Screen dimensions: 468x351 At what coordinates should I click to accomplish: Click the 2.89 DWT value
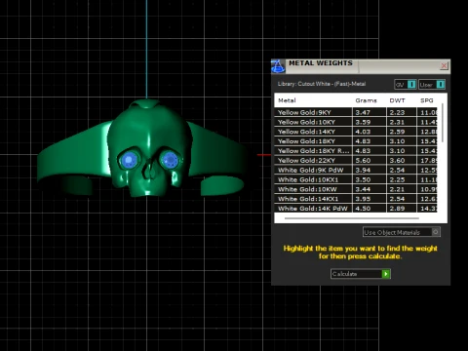click(397, 209)
